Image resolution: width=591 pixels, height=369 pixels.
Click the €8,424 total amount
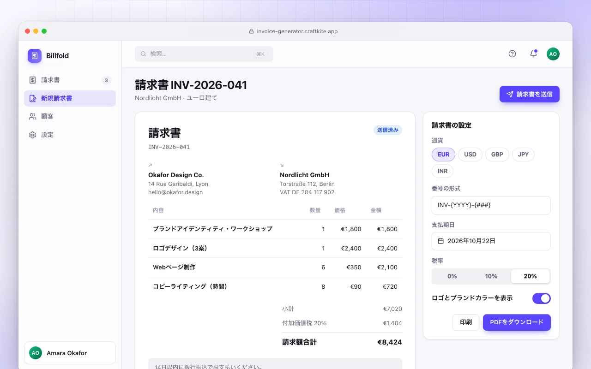point(390,342)
